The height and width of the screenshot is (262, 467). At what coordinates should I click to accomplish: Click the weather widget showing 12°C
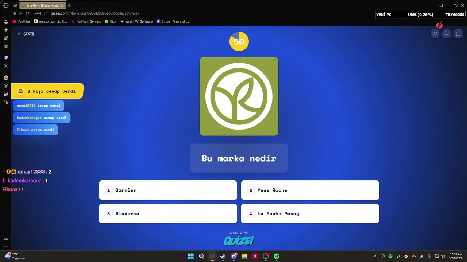15,256
